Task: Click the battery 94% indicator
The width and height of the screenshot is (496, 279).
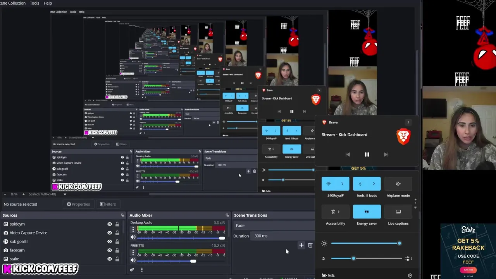Action: pyautogui.click(x=328, y=276)
